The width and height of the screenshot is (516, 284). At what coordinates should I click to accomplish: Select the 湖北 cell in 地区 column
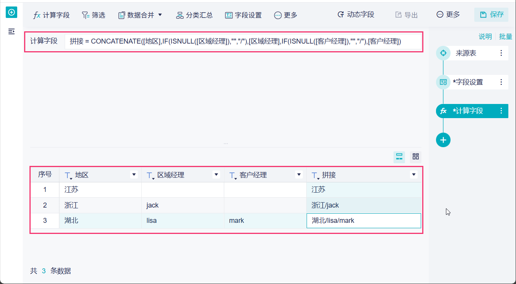100,221
